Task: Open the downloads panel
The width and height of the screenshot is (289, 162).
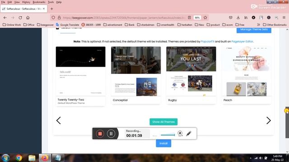Action: (x=238, y=18)
